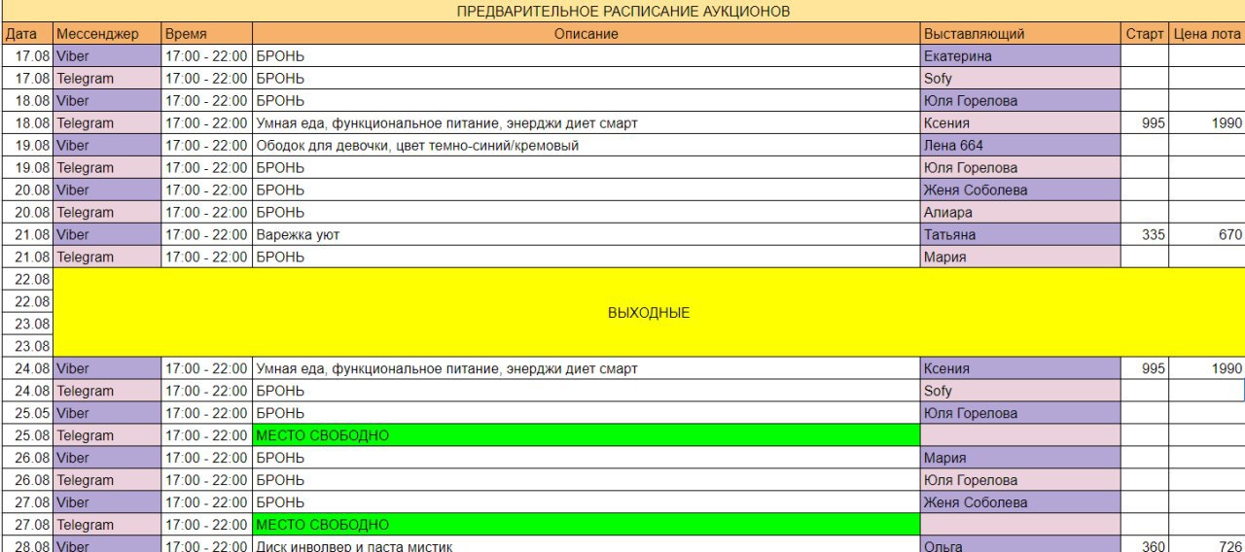Select Мария cell in the 26.08 row

click(1020, 459)
